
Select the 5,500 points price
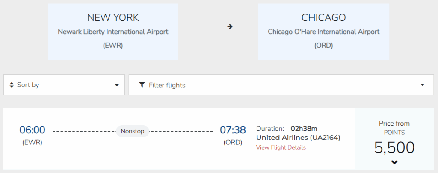pos(394,147)
